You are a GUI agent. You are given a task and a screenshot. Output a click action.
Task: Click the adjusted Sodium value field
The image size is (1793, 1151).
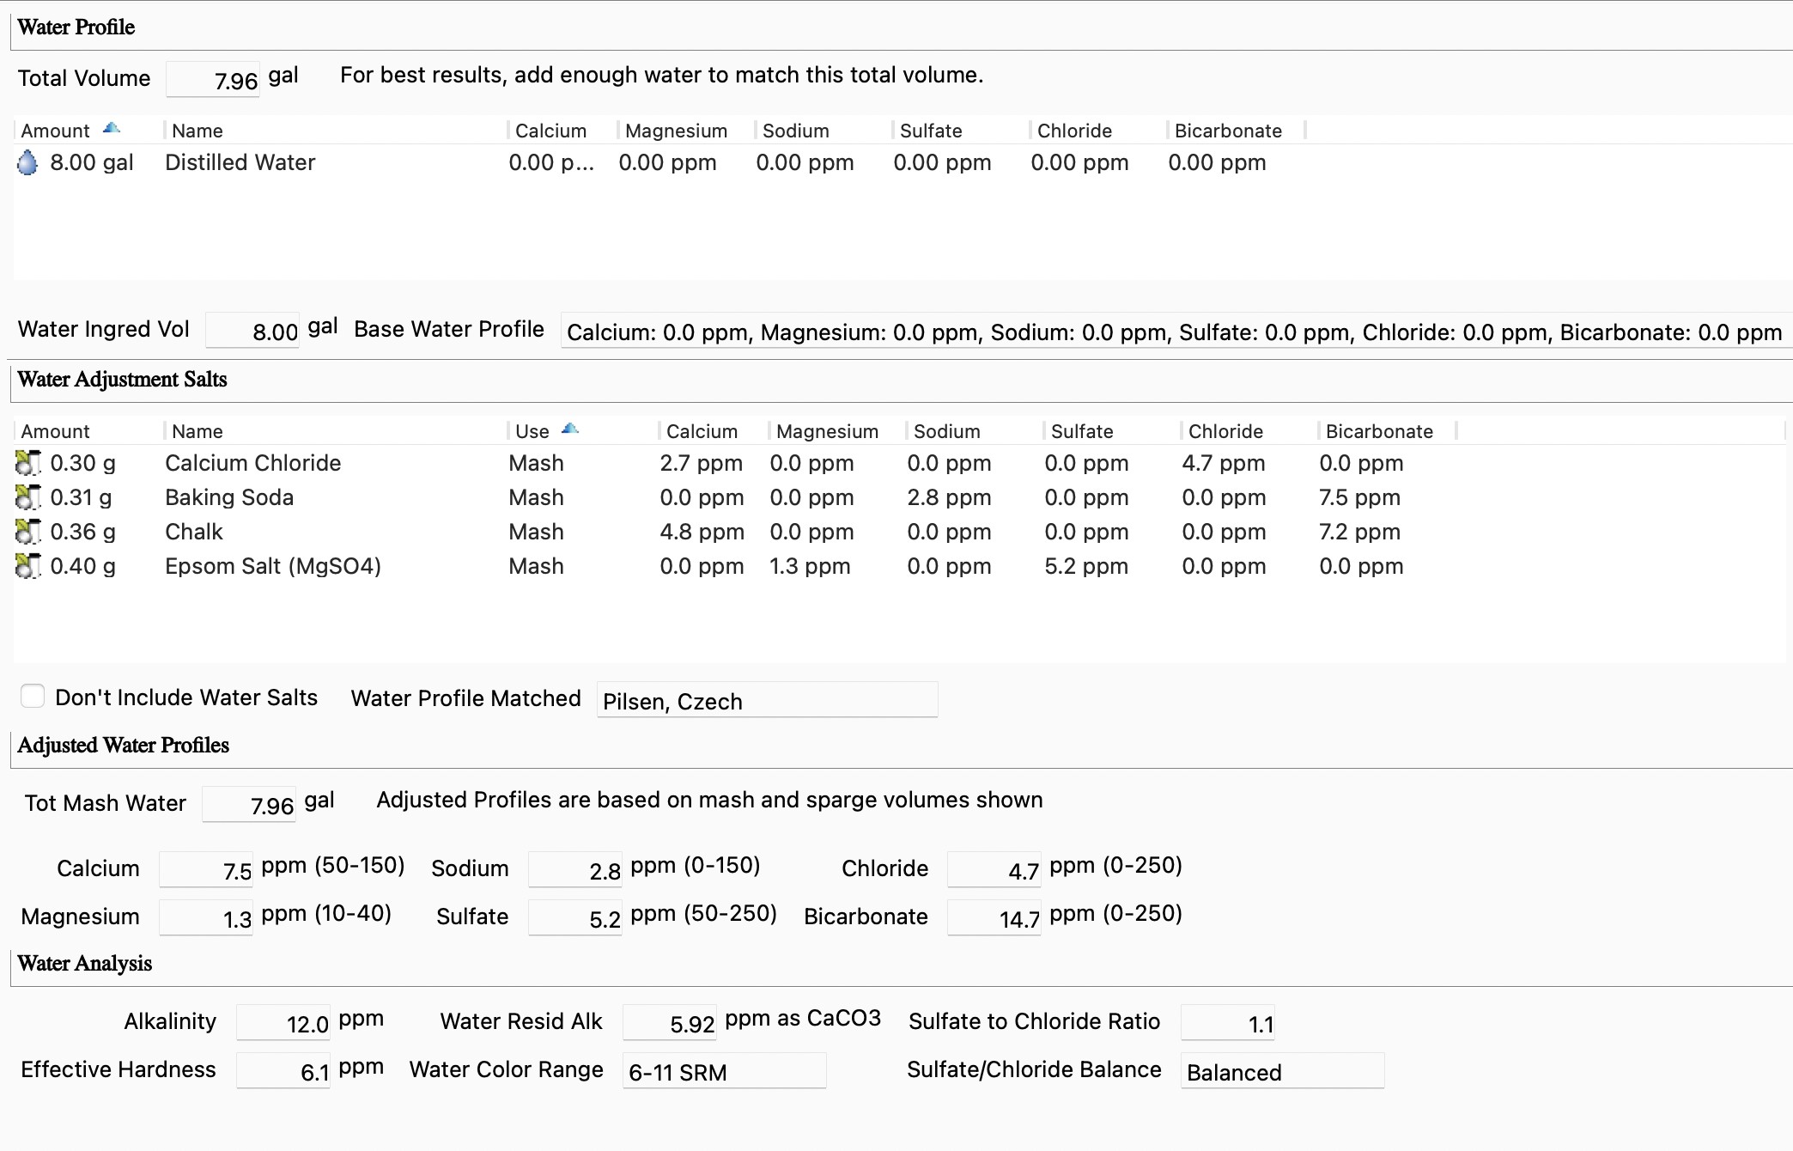coord(575,870)
